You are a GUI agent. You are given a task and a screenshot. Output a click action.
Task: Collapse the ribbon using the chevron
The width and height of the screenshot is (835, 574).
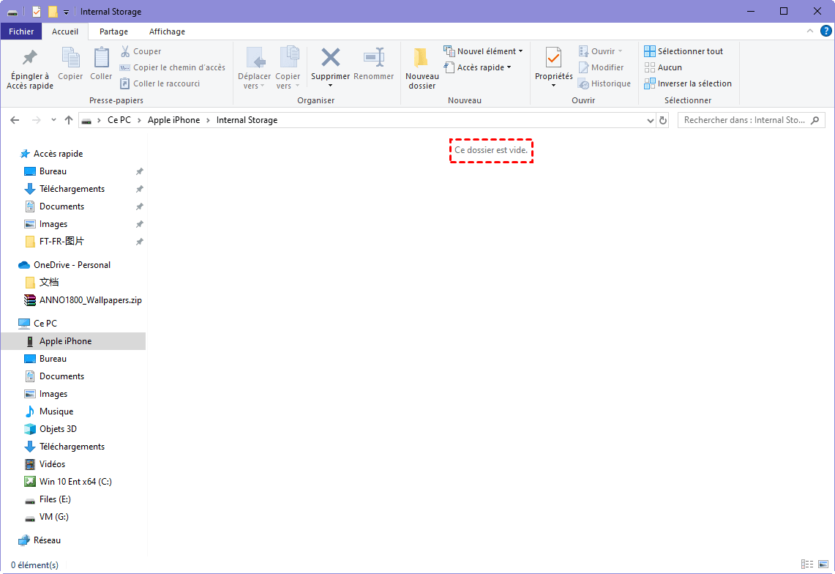(x=810, y=31)
